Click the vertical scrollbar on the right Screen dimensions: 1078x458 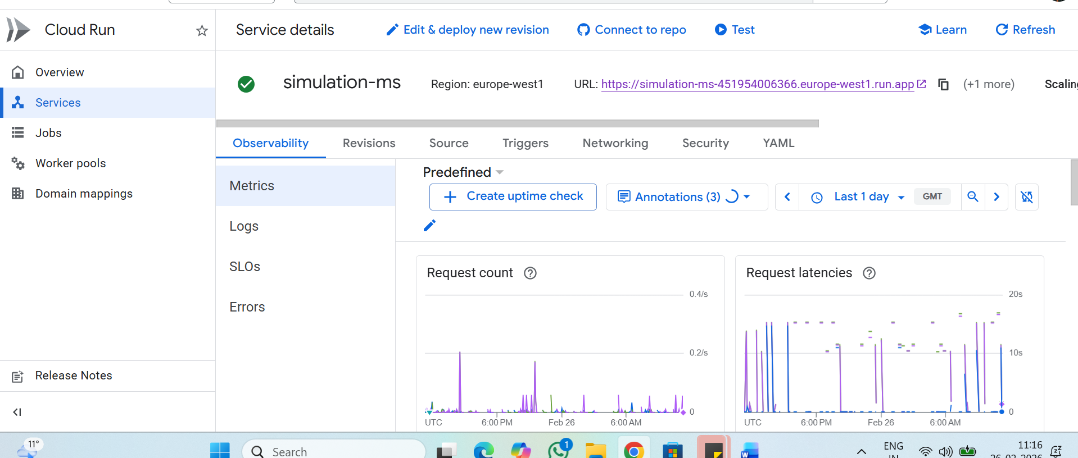(1074, 182)
